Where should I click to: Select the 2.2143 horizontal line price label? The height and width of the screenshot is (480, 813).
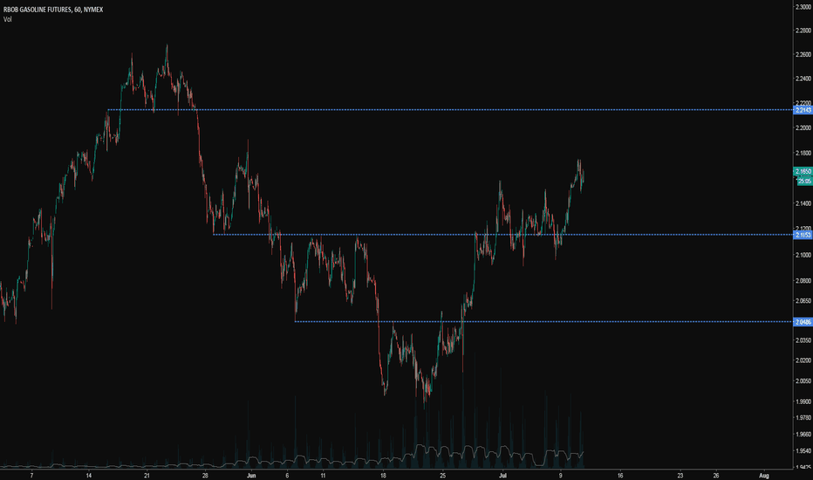803,110
